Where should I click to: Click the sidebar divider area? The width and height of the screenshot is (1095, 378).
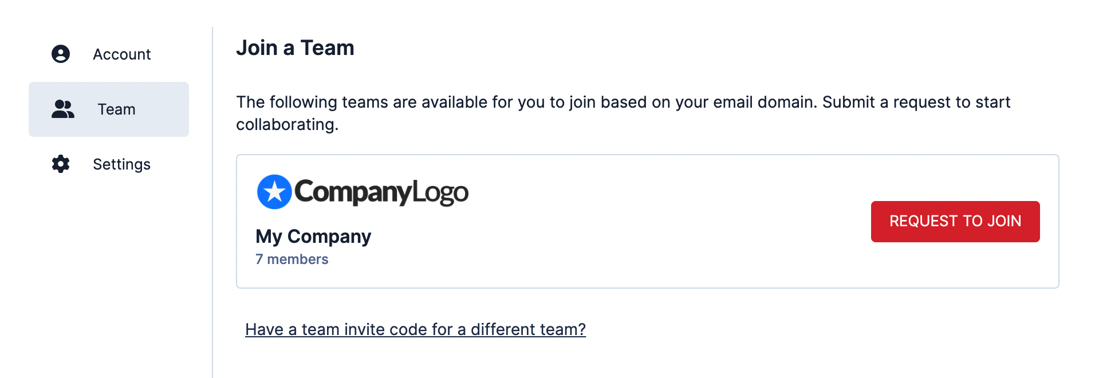coord(214,189)
